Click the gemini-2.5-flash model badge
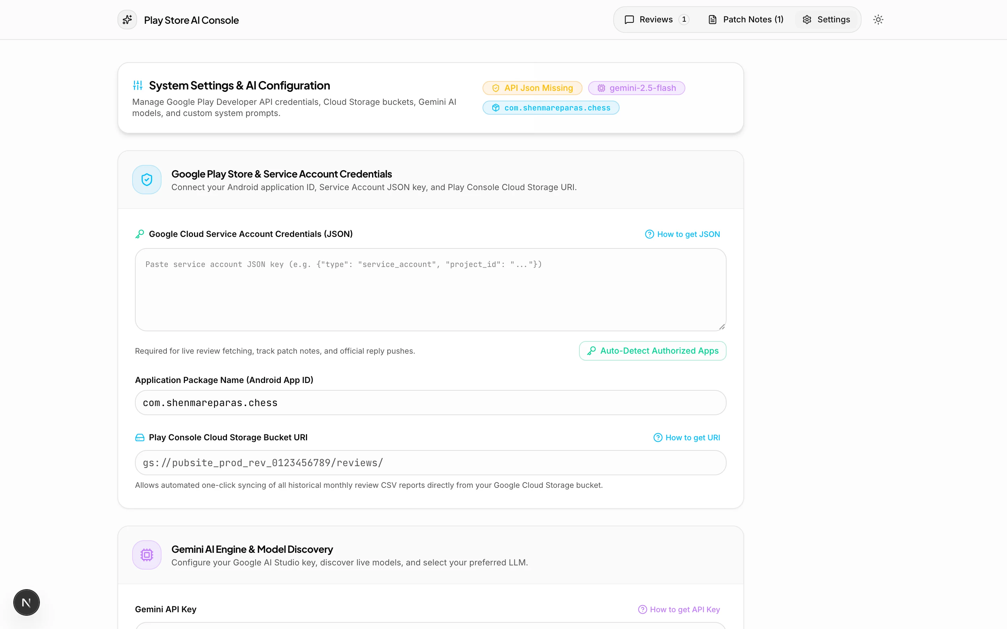The width and height of the screenshot is (1007, 629). (x=636, y=88)
